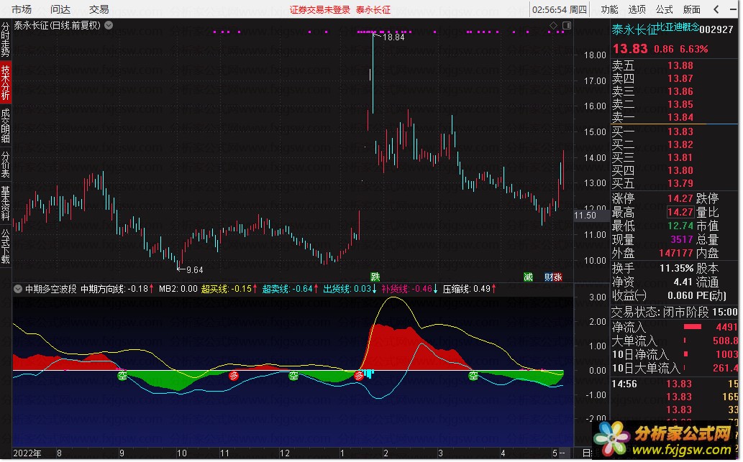Open the 公式下载 sidebar tab
This screenshot has height=462, width=743.
coord(5,246)
